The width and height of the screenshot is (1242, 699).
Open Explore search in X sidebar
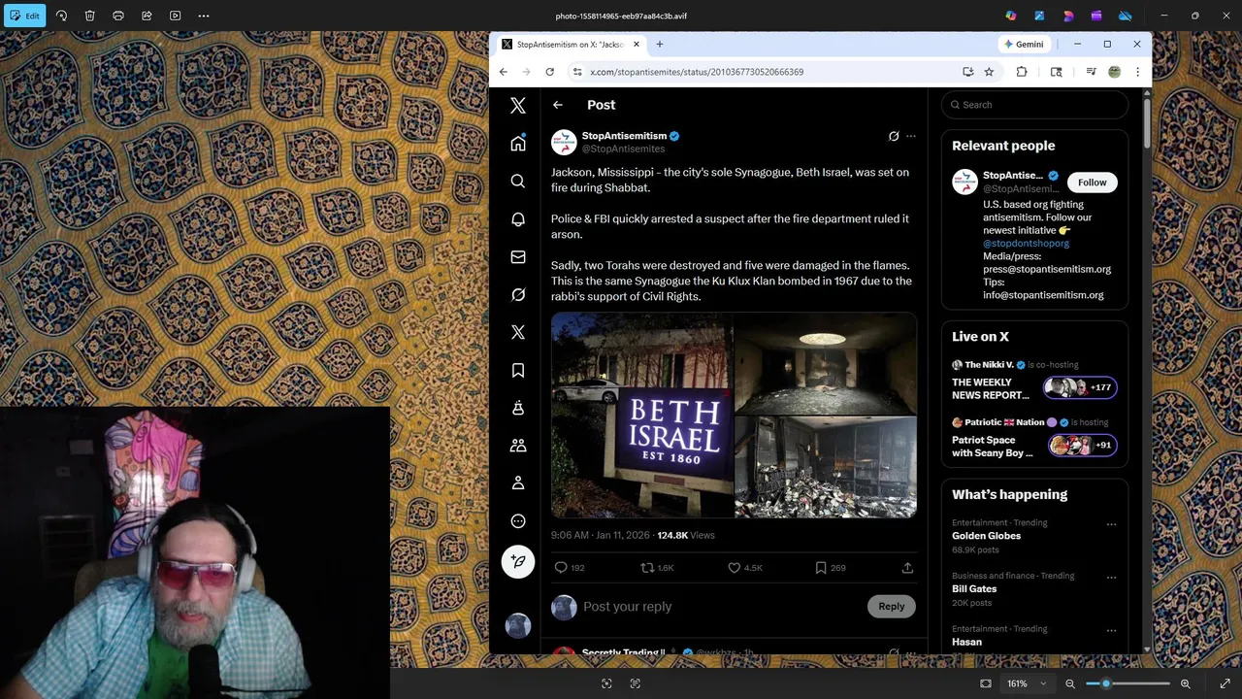point(518,182)
